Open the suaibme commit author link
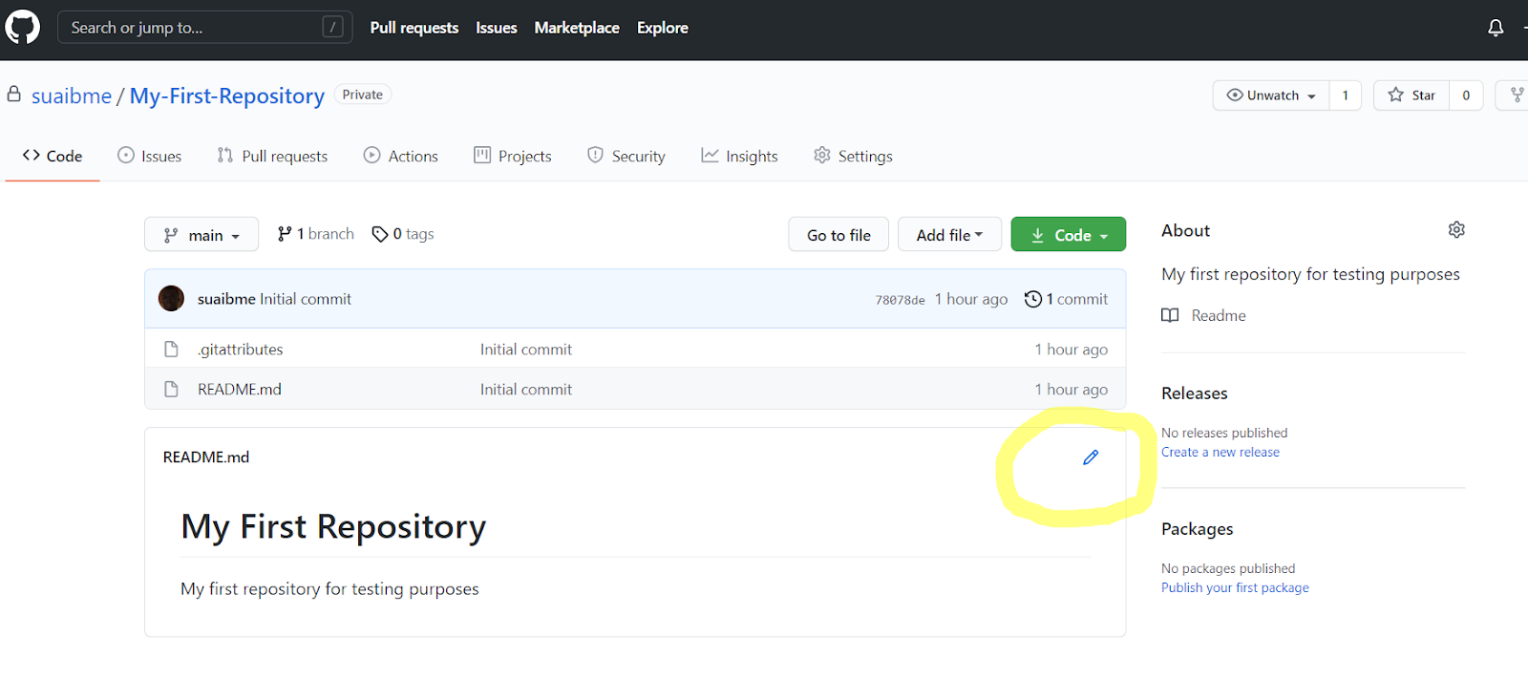 click(226, 299)
